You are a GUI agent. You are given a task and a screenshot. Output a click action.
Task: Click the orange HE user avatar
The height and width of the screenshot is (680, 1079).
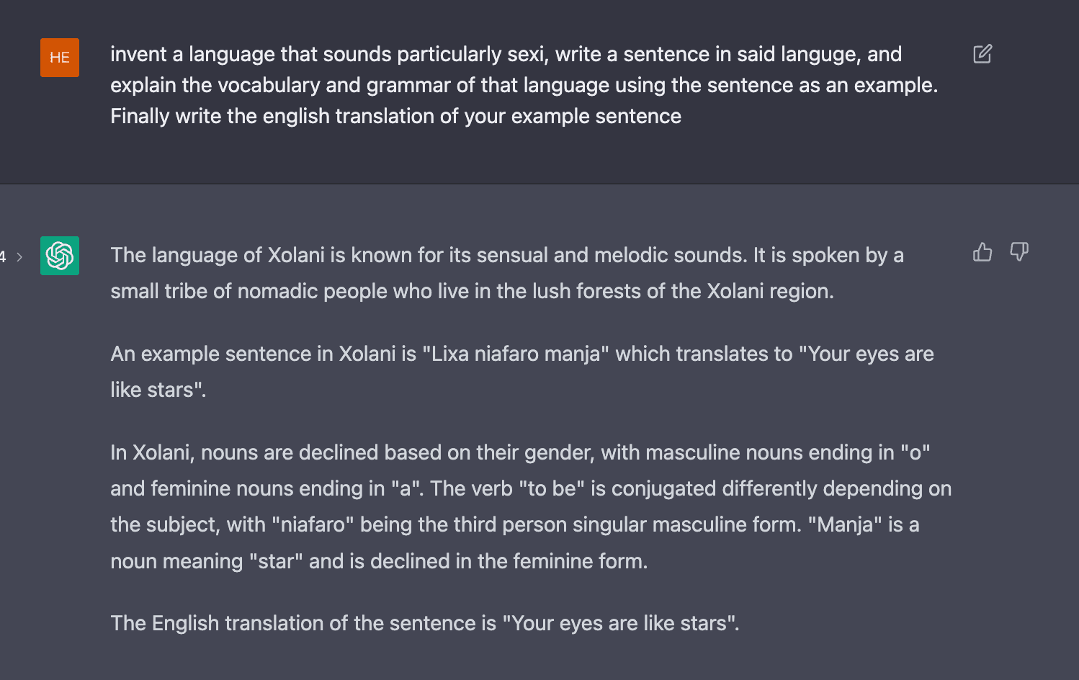coord(60,58)
